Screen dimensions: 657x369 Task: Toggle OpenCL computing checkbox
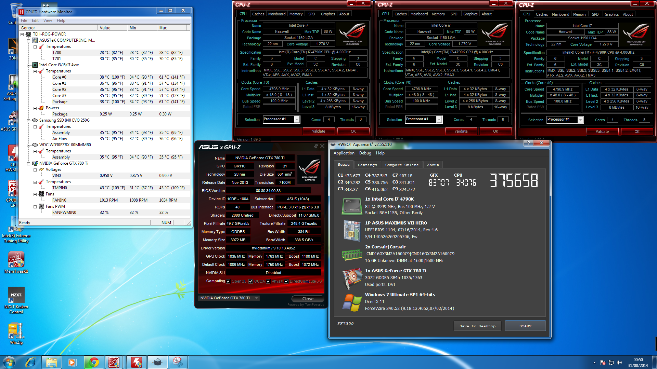click(x=228, y=281)
